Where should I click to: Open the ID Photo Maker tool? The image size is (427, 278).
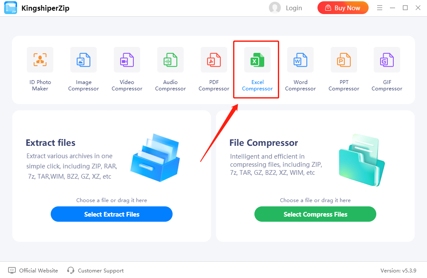click(x=40, y=60)
